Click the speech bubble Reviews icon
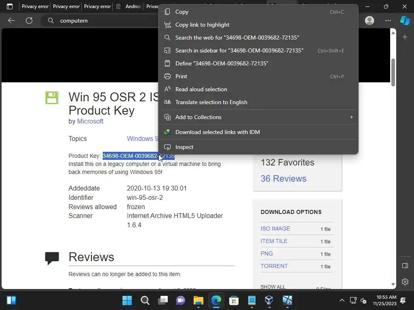Screen dimensions: 414x310 [x=52, y=258]
